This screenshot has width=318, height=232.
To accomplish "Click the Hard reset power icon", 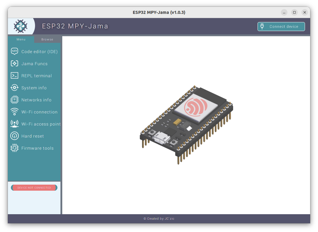I will [x=15, y=136].
